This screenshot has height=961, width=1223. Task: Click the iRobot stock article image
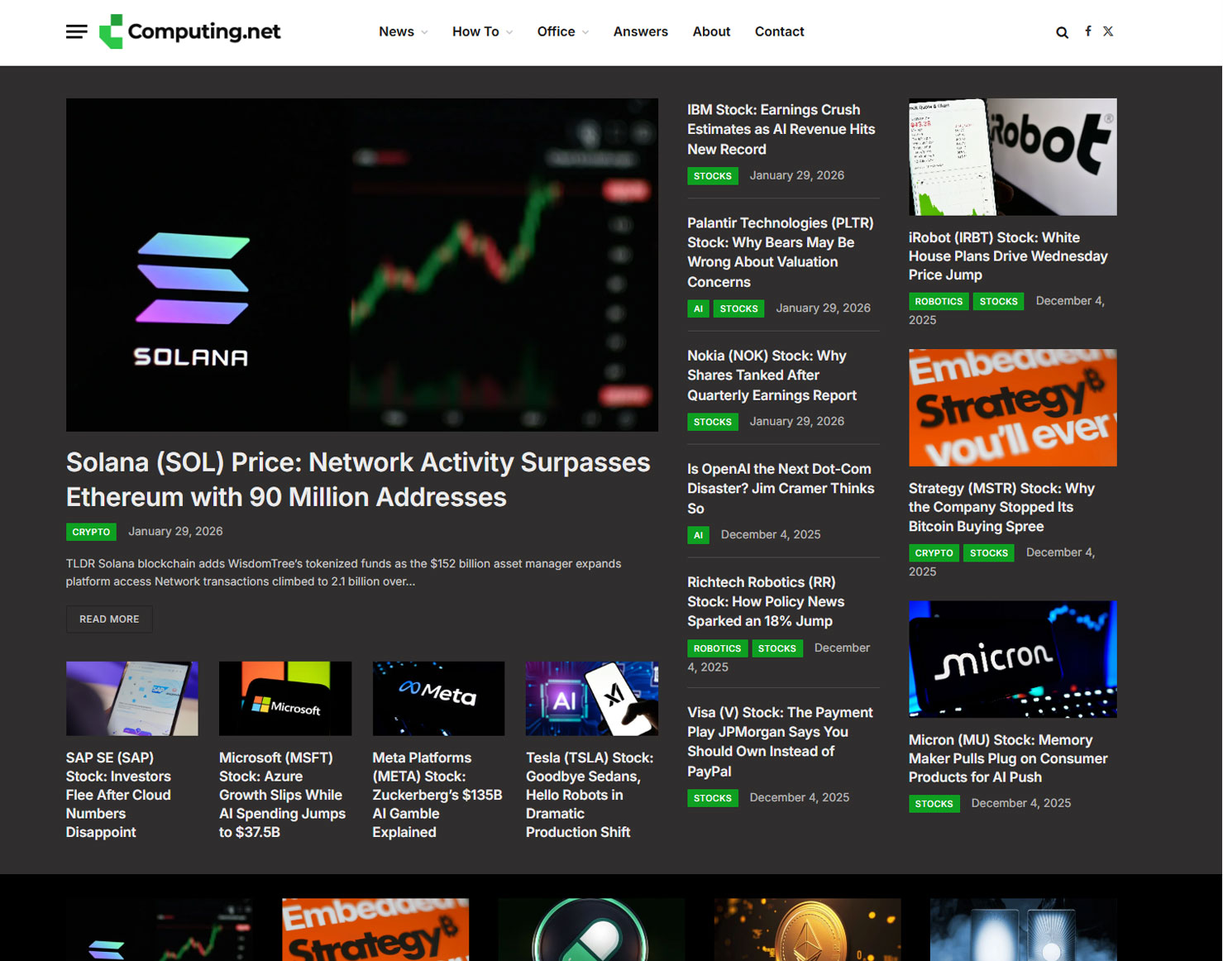(1012, 157)
